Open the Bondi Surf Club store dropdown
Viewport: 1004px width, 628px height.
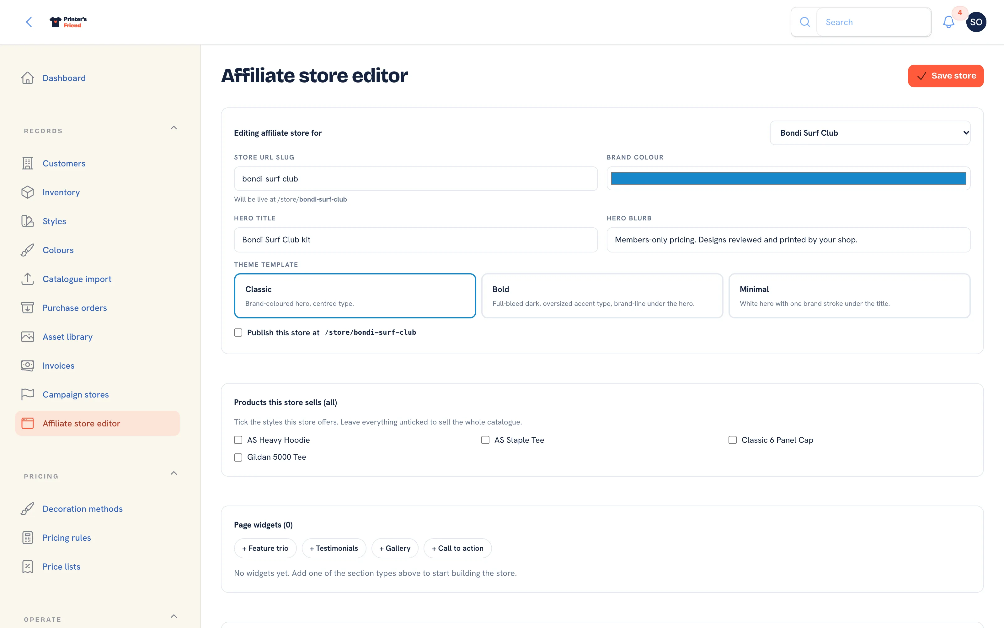coord(870,133)
